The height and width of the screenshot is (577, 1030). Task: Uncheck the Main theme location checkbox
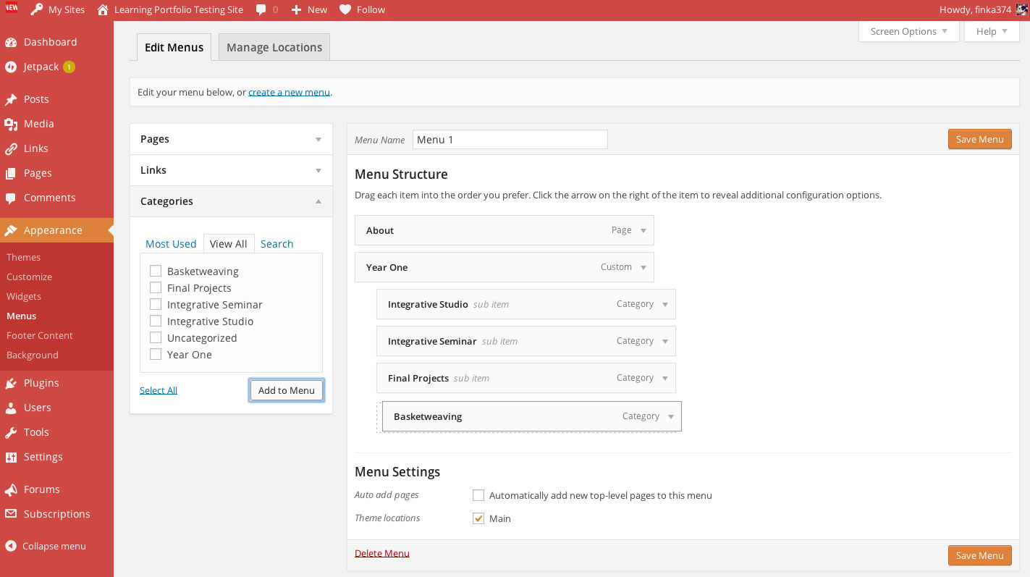coord(478,518)
